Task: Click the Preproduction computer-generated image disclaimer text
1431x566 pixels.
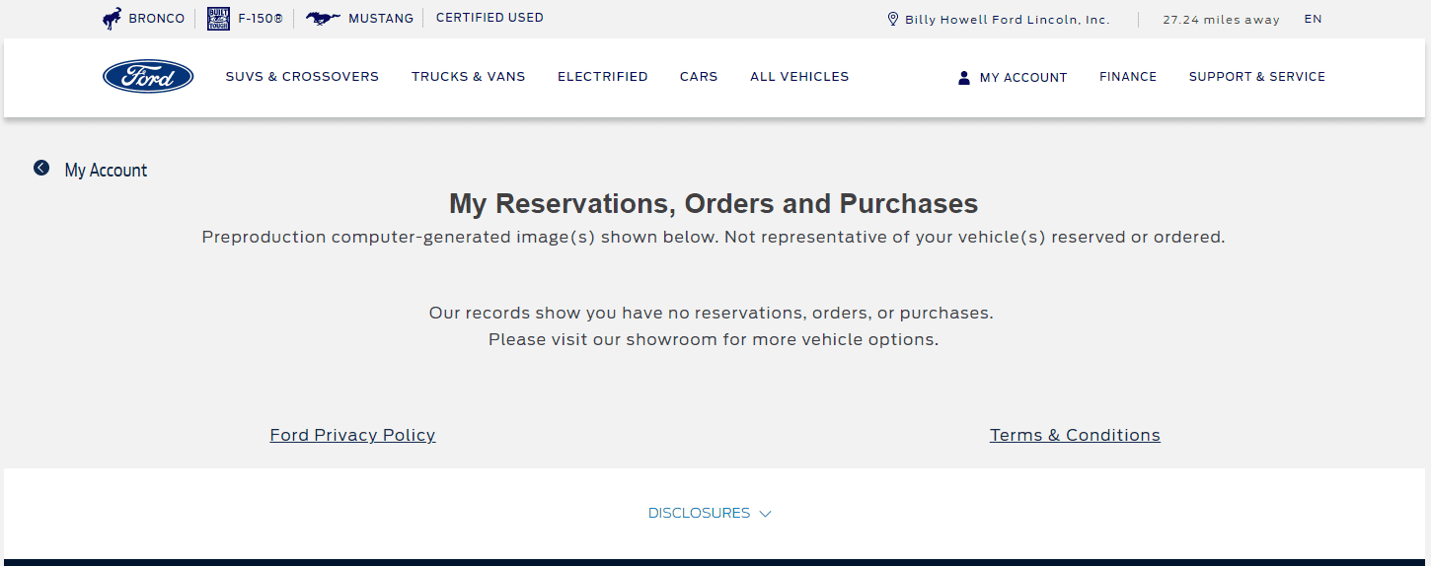Action: click(714, 237)
